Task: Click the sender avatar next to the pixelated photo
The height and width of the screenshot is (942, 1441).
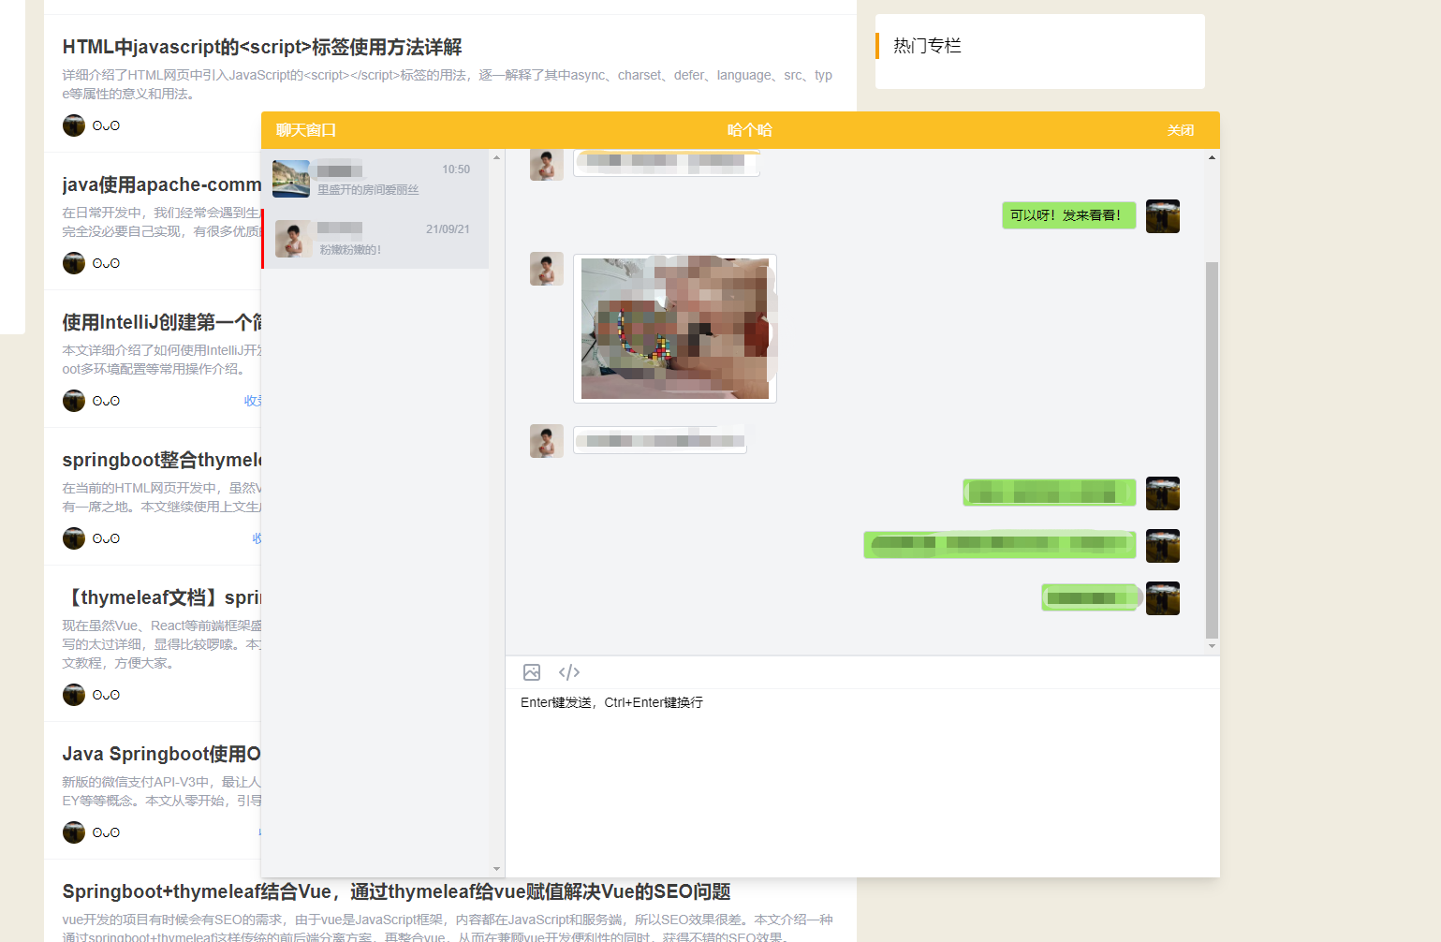Action: [547, 269]
